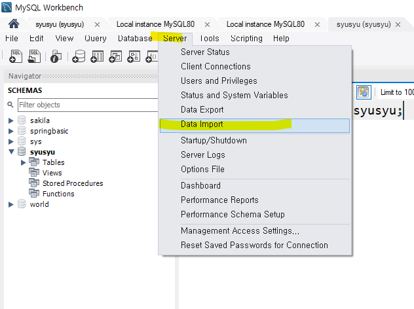Open the Edit menu

point(37,39)
